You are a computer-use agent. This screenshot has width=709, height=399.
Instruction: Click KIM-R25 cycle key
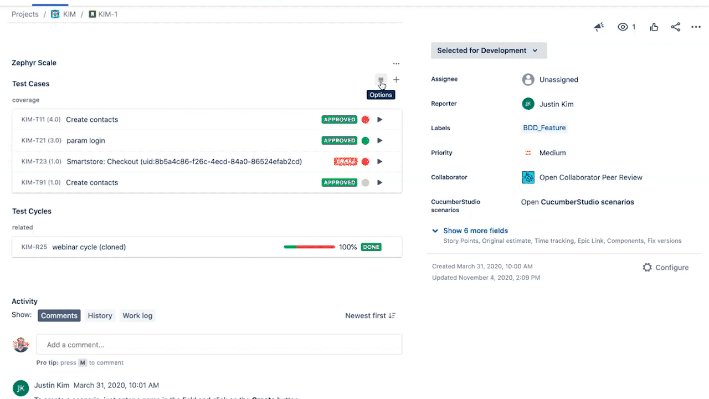point(34,247)
